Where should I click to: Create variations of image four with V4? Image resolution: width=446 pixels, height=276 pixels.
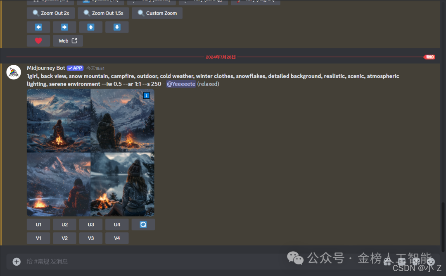tap(117, 238)
